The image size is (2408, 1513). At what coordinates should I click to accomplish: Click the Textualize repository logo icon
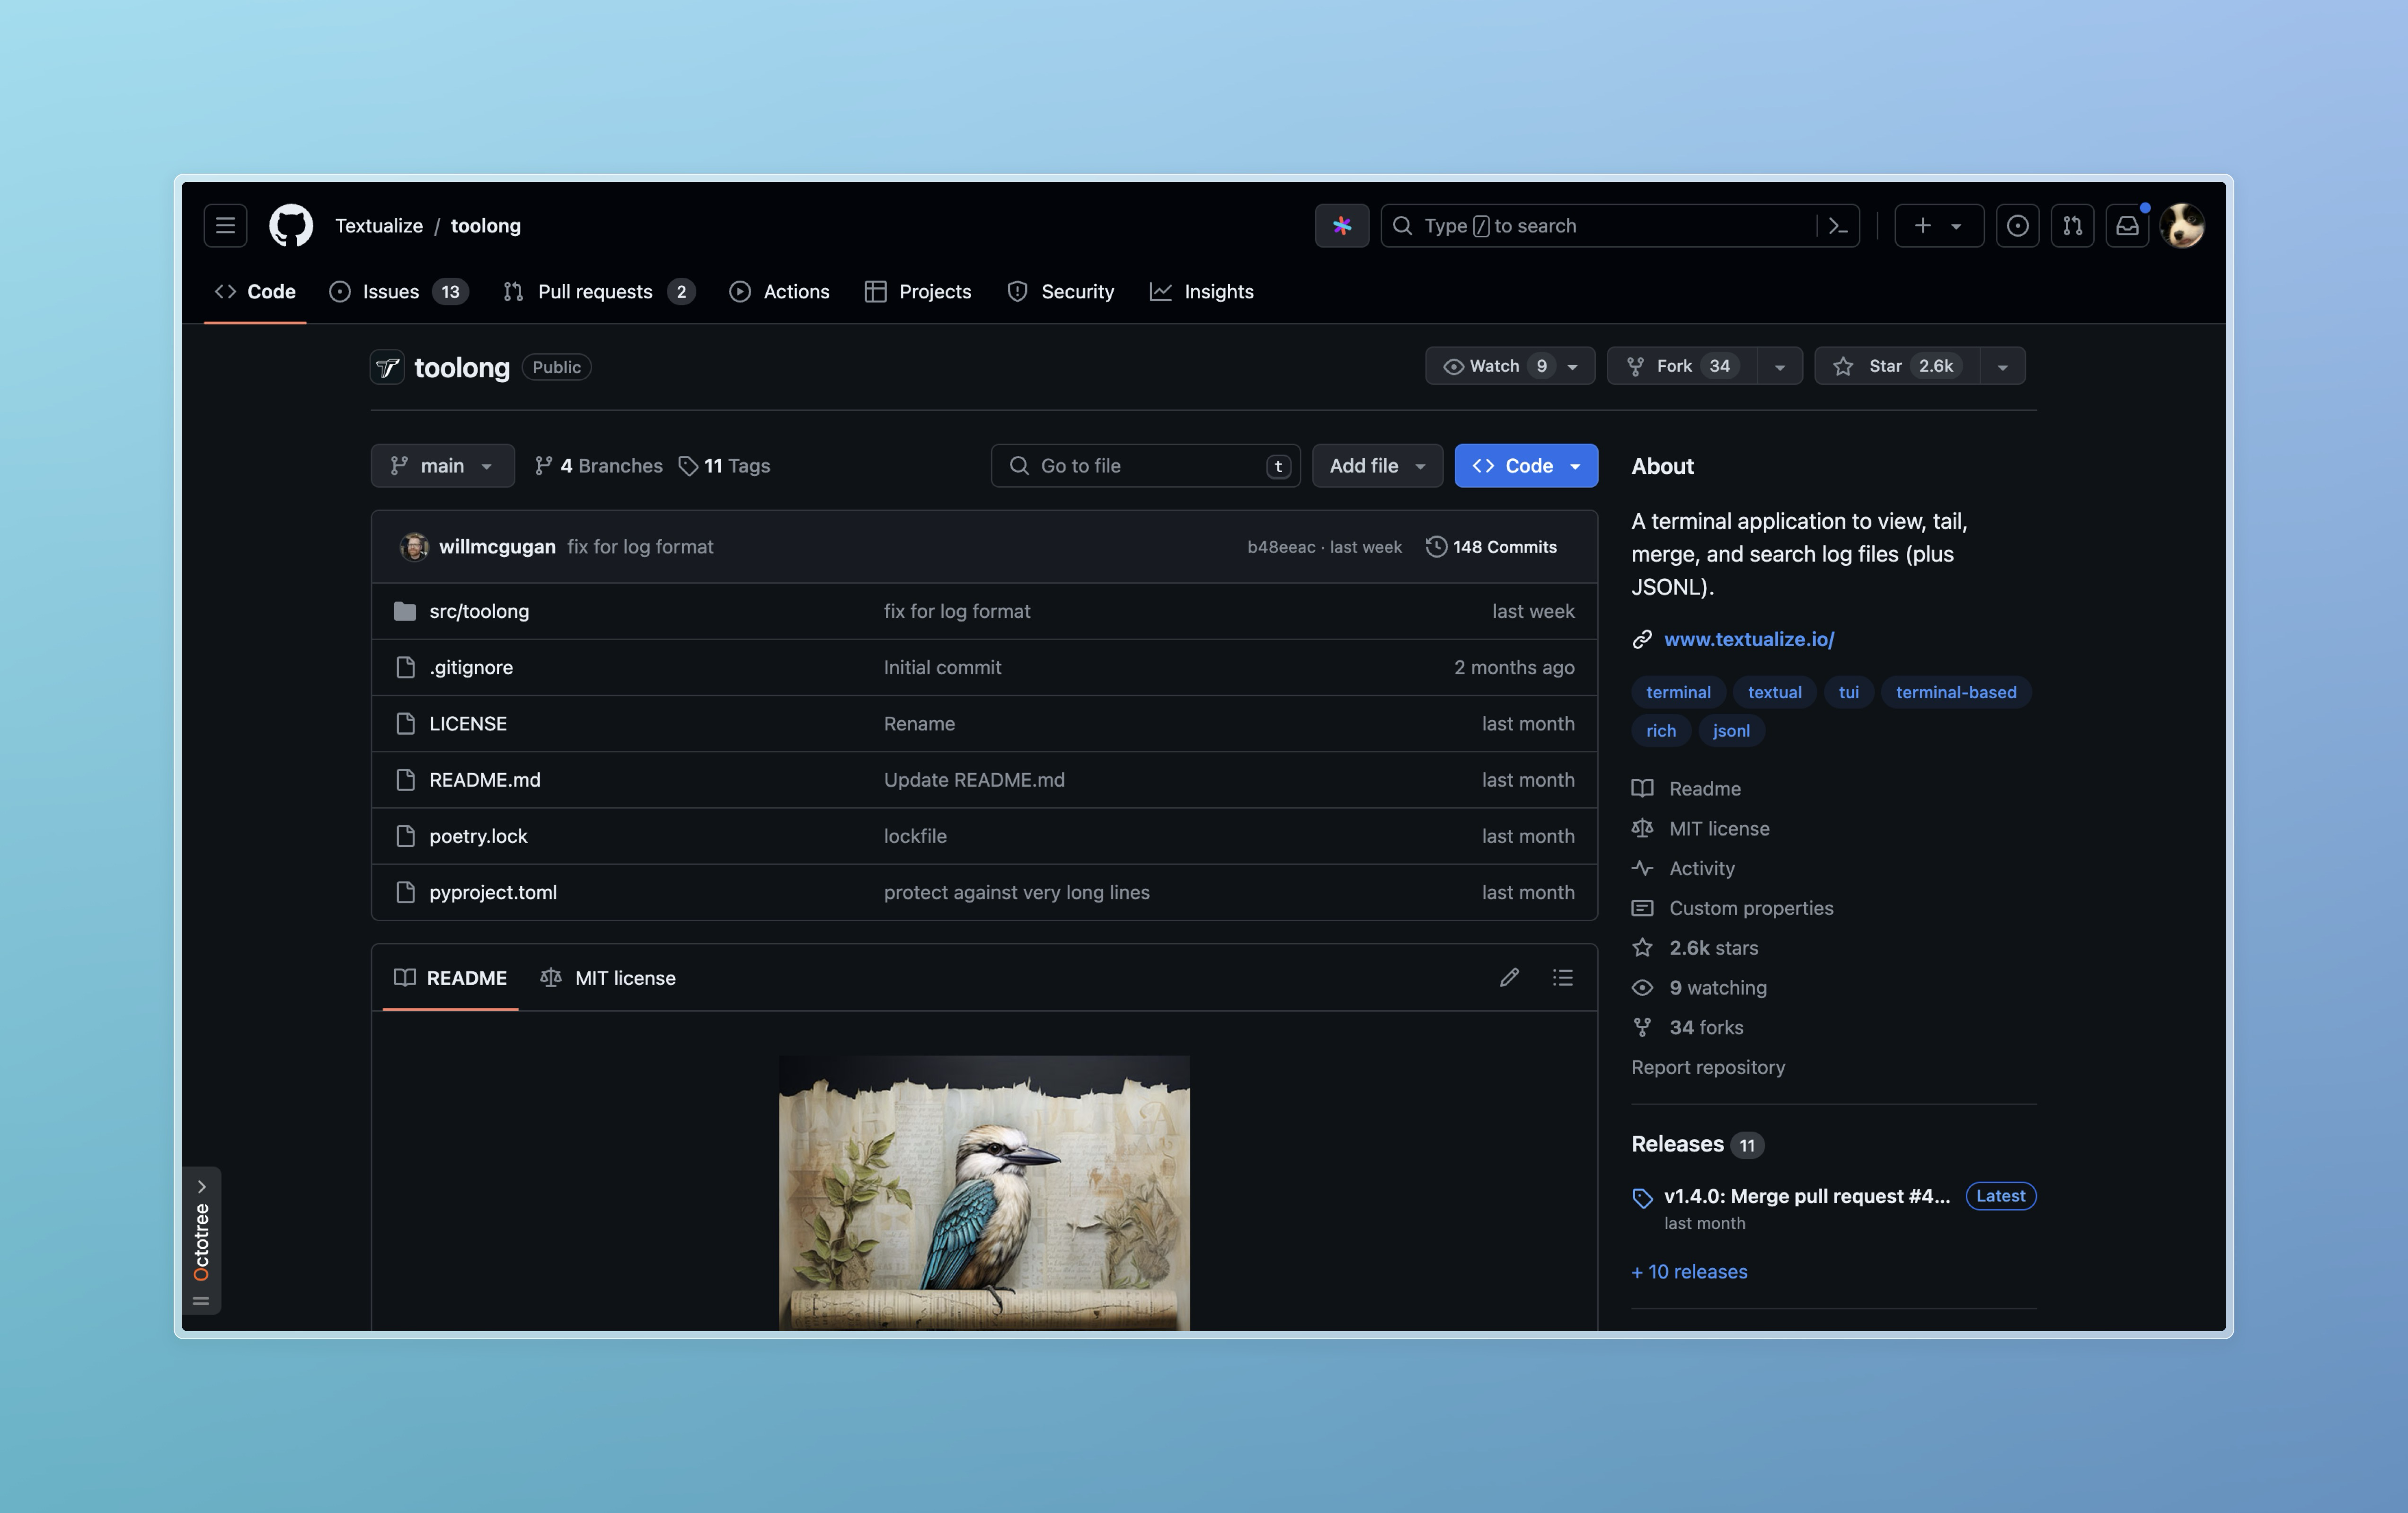tap(387, 367)
